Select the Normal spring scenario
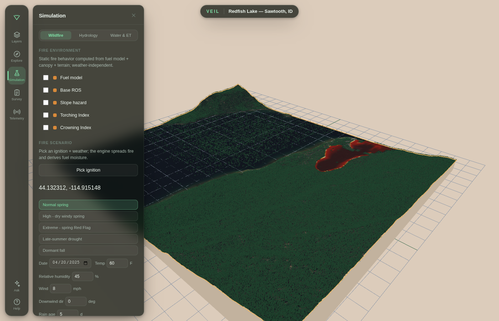The height and width of the screenshot is (321, 499). coord(88,205)
